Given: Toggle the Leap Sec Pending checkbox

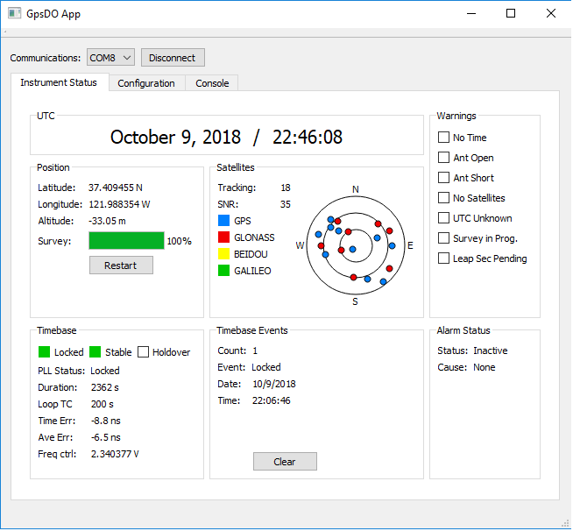Looking at the screenshot, I should [443, 258].
